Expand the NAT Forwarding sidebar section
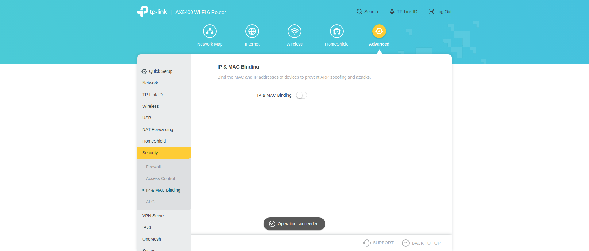Image resolution: width=589 pixels, height=251 pixels. (x=158, y=129)
